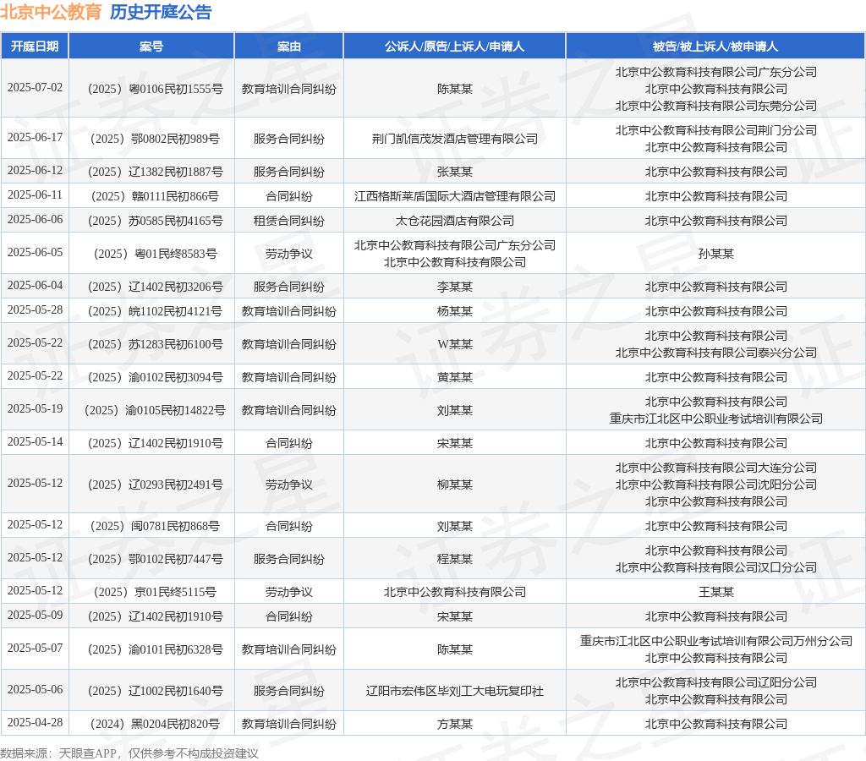
Task: Click case number 粤01民终8583号
Action: (x=156, y=254)
